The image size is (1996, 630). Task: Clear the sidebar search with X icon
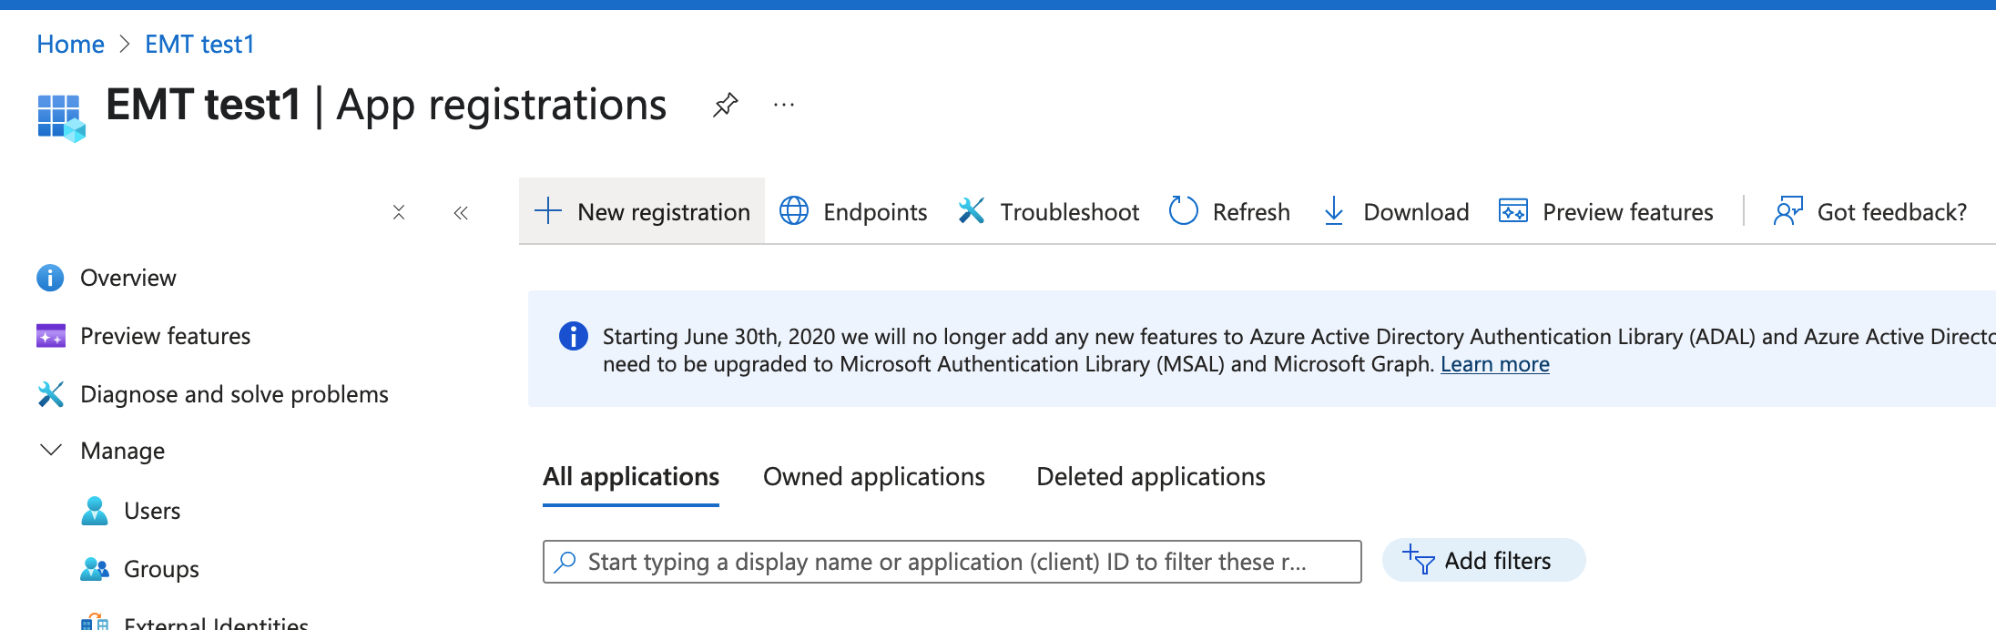399,212
